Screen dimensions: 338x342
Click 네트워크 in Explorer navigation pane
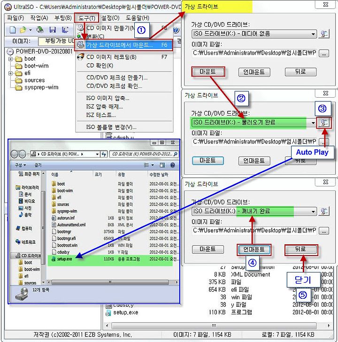tap(25, 242)
